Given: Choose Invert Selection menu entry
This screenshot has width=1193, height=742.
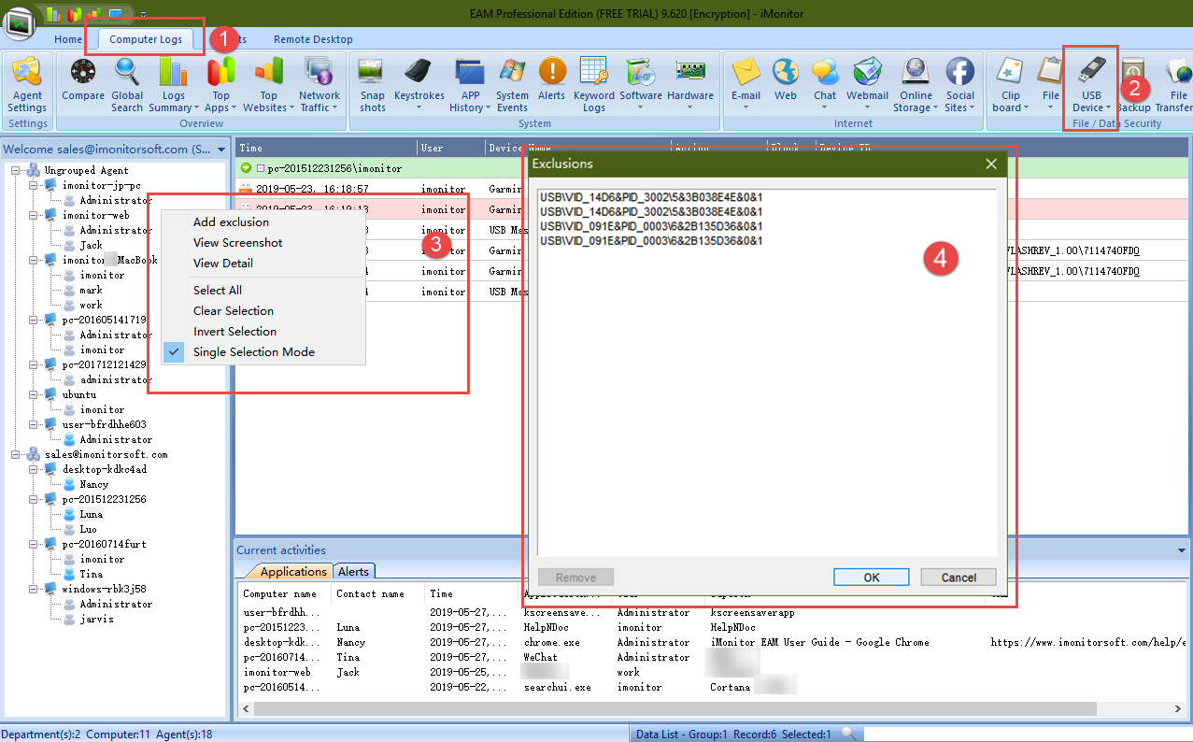Looking at the screenshot, I should [262, 332].
